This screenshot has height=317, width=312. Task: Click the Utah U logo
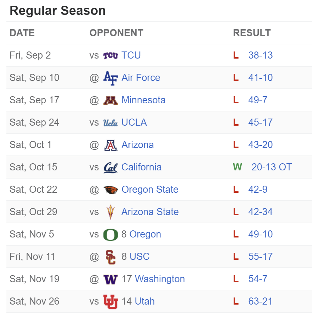pyautogui.click(x=110, y=302)
